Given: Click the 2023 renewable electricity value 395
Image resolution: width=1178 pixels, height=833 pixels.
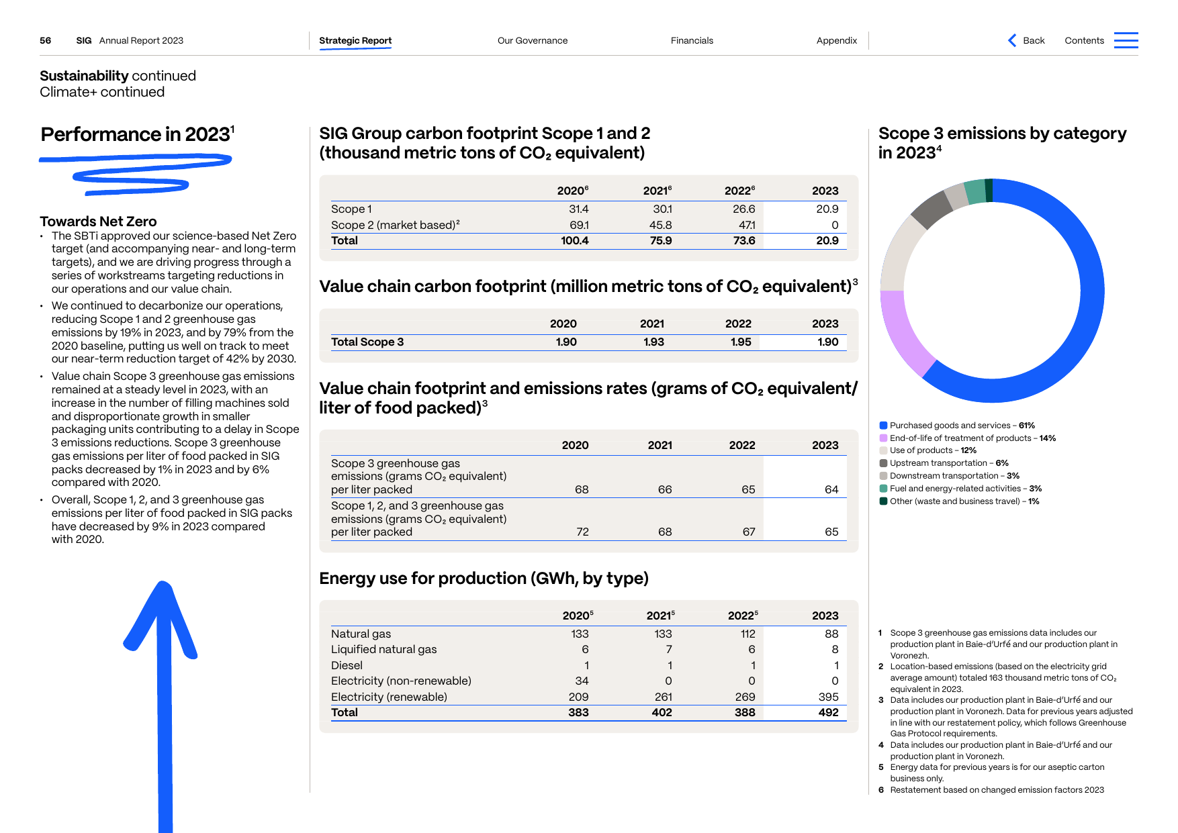Looking at the screenshot, I should (828, 697).
